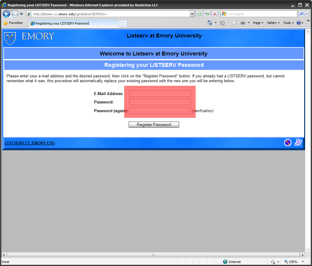Click the Emory shield logo
The width and height of the screenshot is (312, 266).
(x=10, y=38)
